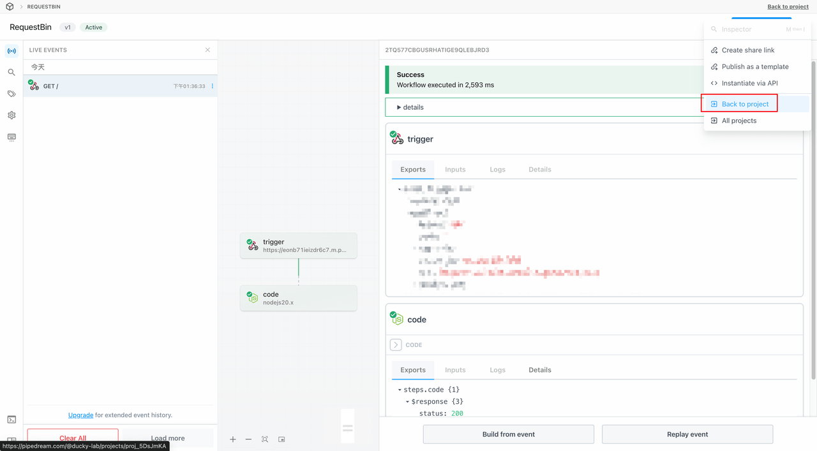Zoom out on the workflow canvas
This screenshot has width=817, height=451.
pos(248,440)
